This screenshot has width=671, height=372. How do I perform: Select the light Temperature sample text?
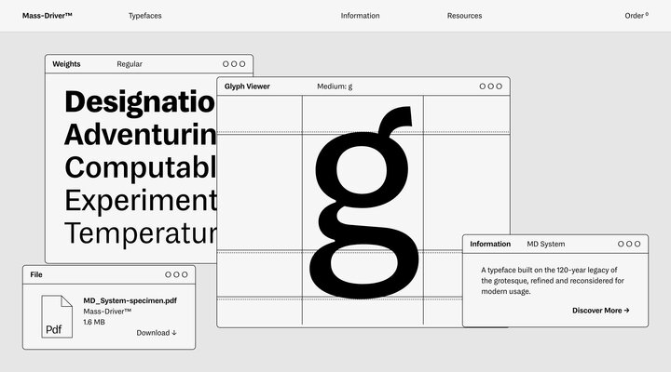click(x=140, y=233)
